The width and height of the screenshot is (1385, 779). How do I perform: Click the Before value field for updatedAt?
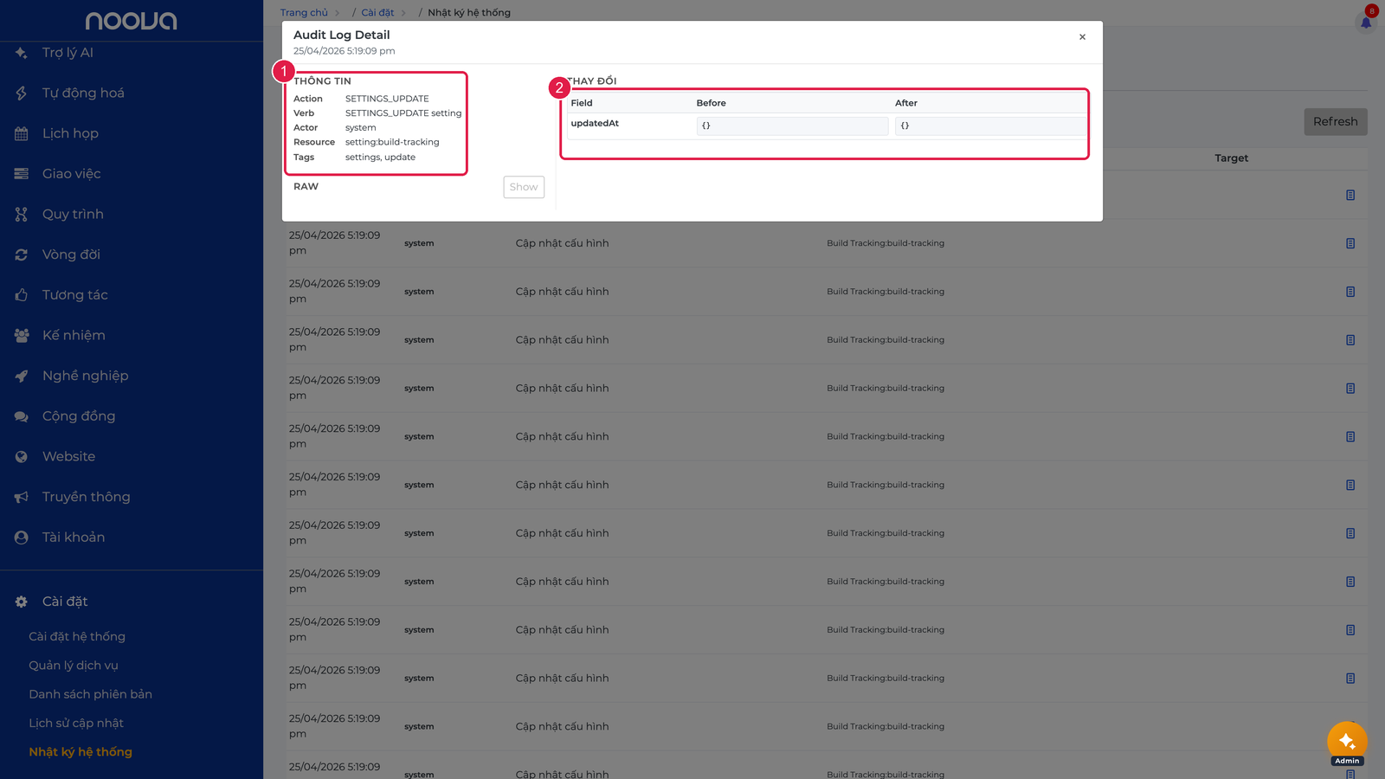click(x=792, y=126)
